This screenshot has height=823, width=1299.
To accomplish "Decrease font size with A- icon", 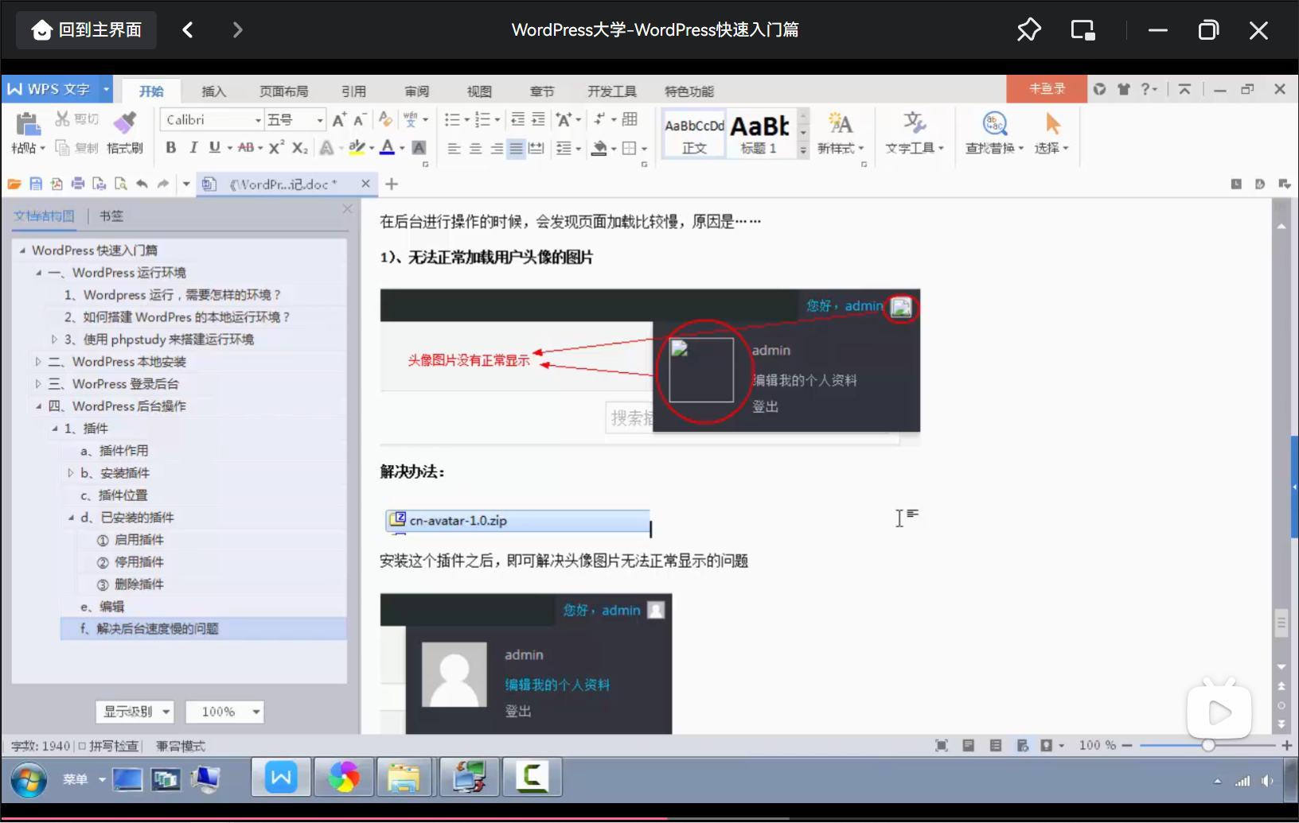I will coord(360,119).
